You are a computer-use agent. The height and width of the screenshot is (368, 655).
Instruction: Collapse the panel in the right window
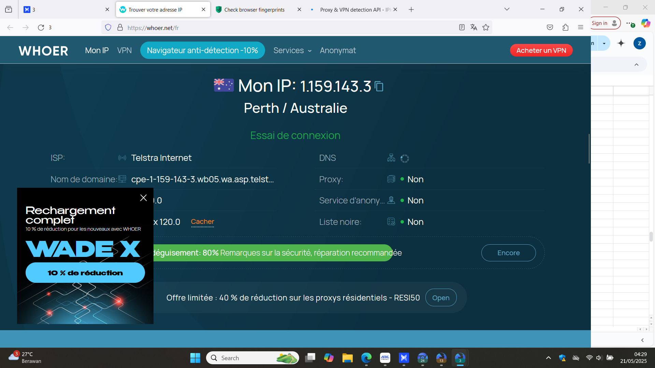[x=637, y=65]
